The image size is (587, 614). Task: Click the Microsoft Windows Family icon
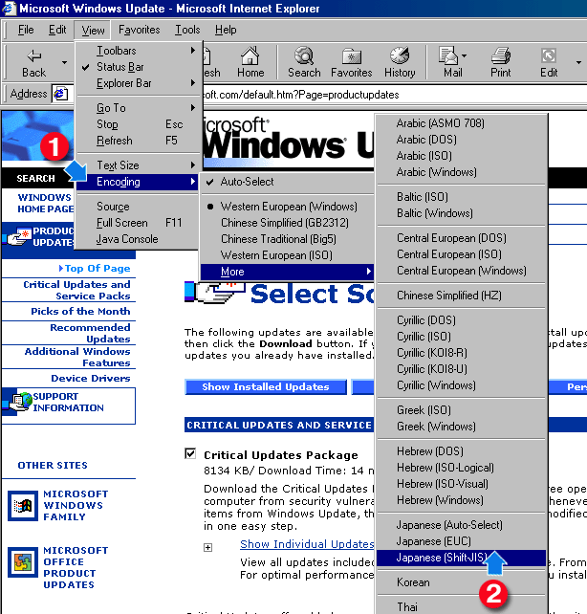(x=23, y=506)
